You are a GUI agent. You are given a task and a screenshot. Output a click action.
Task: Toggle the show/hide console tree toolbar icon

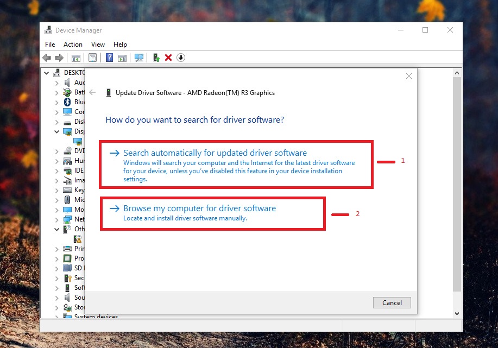pos(75,58)
